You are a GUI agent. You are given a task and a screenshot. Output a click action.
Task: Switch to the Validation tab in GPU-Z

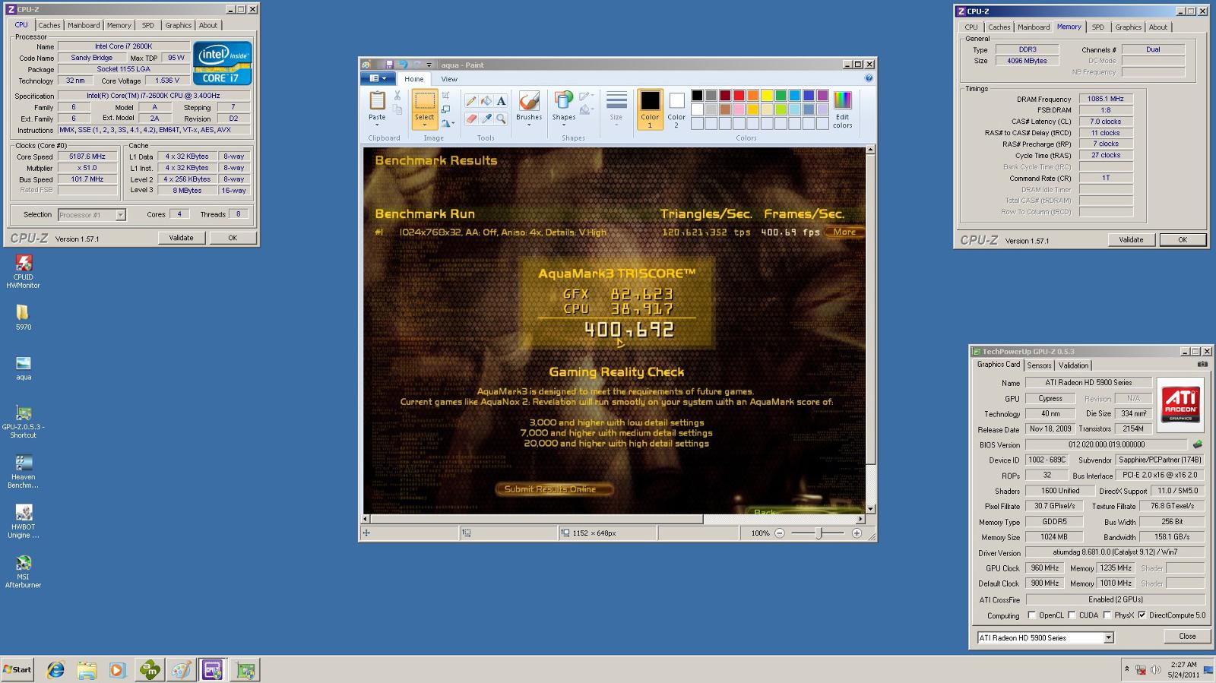[1073, 365]
